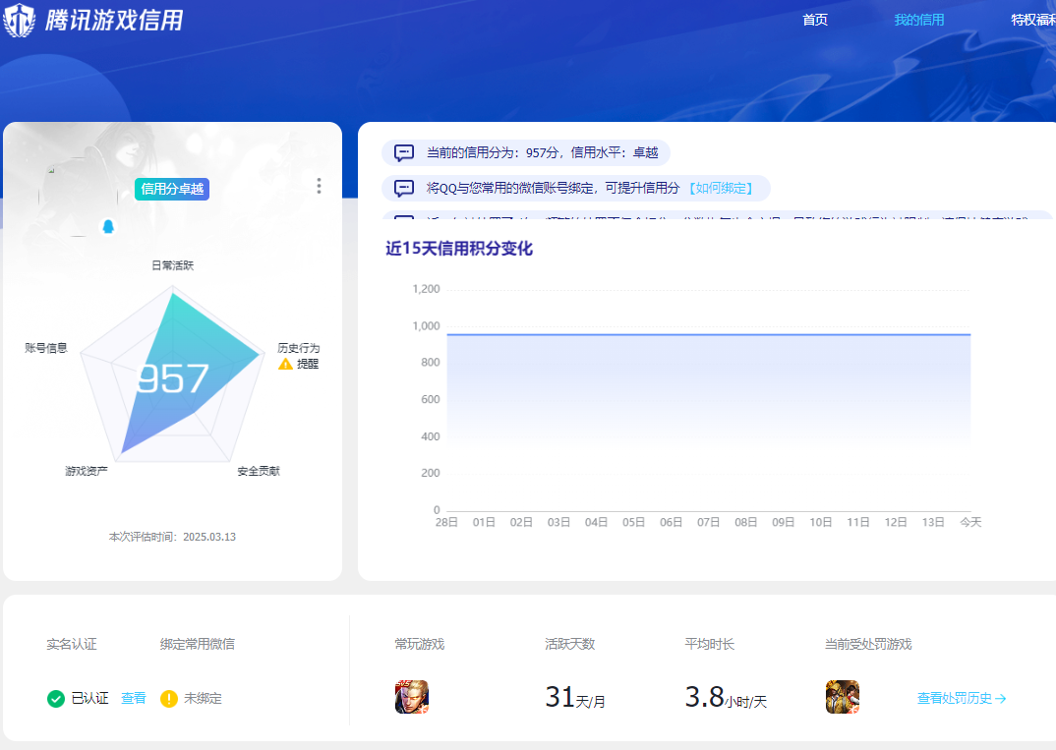The width and height of the screenshot is (1056, 750).
Task: Click the 查看 link next to 已认证
Action: point(134,698)
